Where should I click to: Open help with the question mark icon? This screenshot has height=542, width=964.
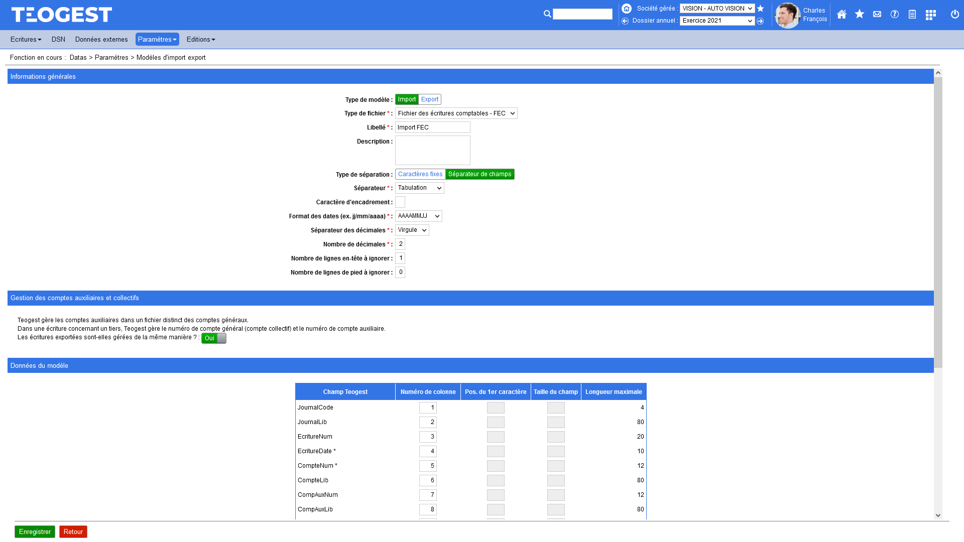tap(895, 15)
